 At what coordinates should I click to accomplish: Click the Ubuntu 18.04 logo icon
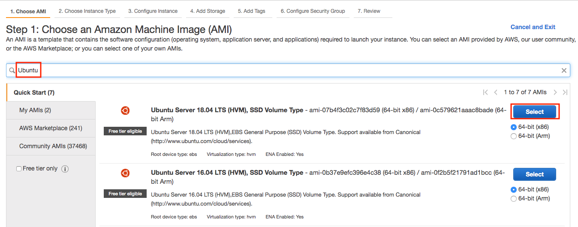click(125, 111)
